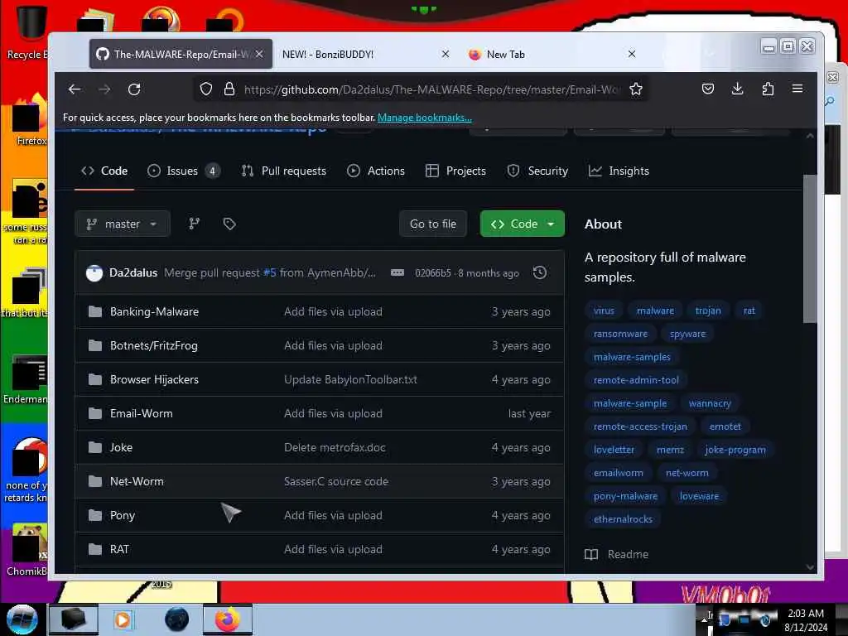Open the Da2dalus author link

click(133, 272)
